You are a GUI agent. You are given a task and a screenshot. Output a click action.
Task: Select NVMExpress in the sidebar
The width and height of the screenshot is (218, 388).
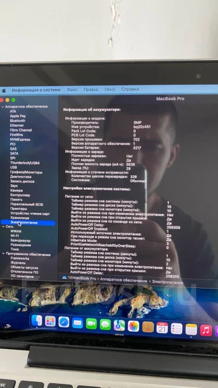pos(20,139)
